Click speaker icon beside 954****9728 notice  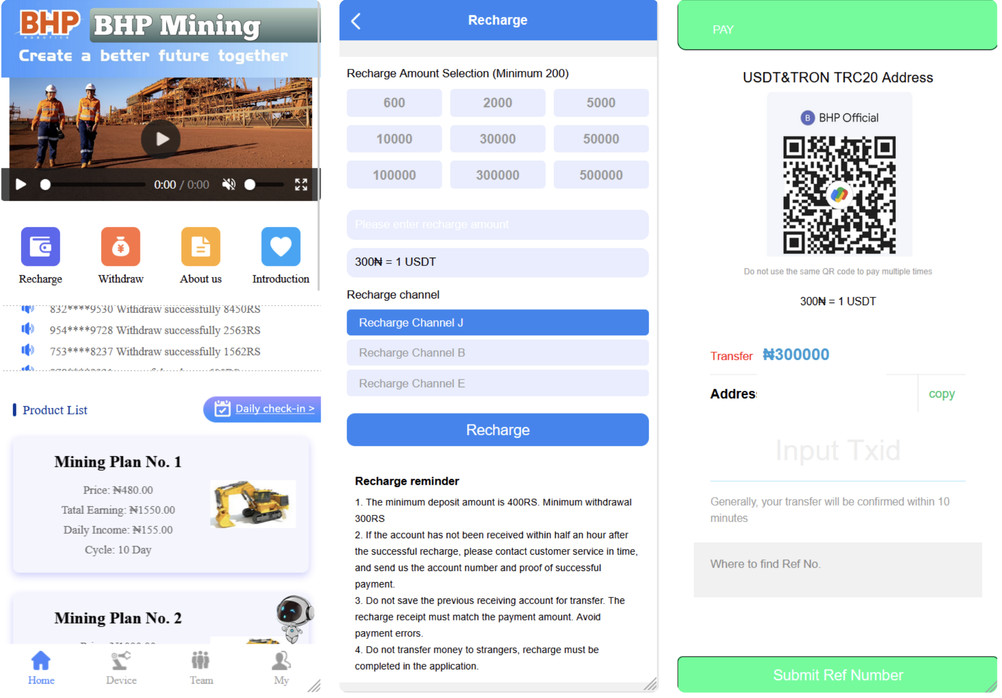(28, 329)
